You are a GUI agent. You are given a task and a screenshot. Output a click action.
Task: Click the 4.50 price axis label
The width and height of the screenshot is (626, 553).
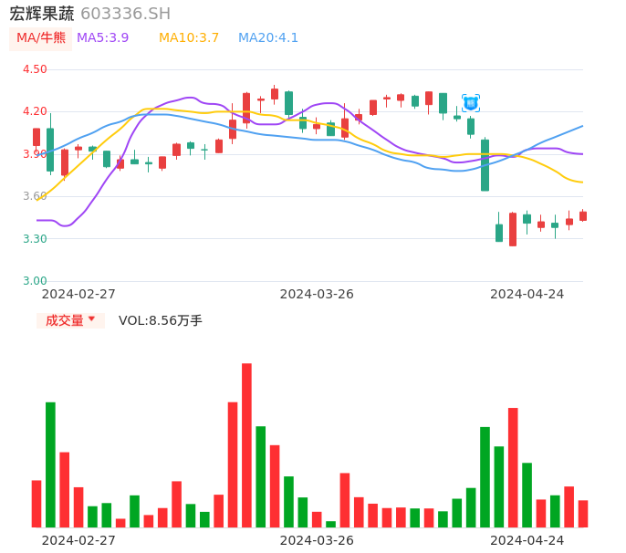35,69
